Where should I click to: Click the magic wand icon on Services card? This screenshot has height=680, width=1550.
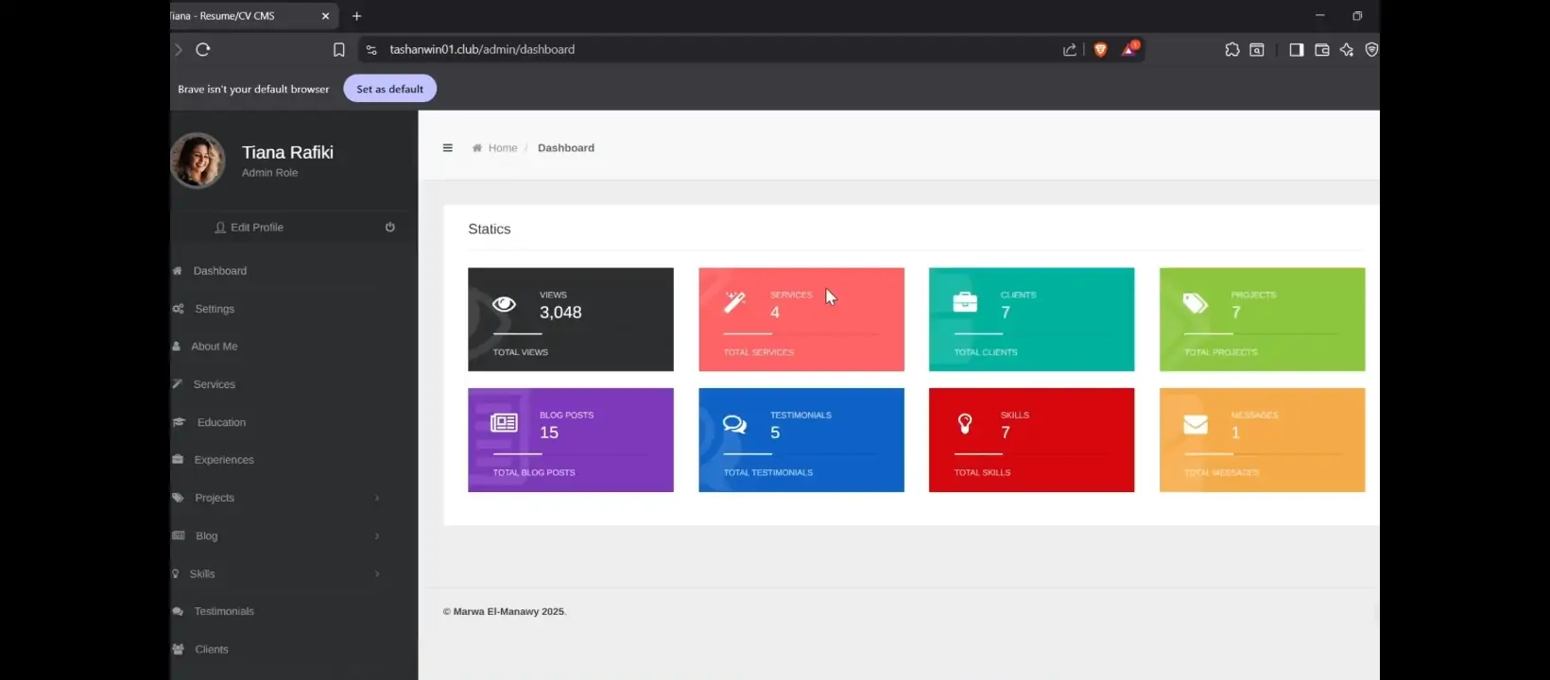734,302
